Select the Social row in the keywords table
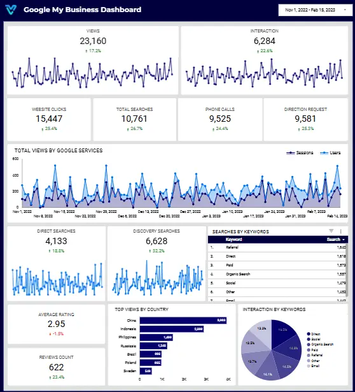The width and height of the screenshot is (355, 392). click(277, 283)
